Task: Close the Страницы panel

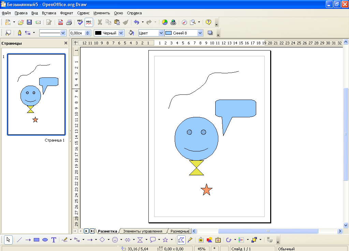Action: tap(66, 43)
